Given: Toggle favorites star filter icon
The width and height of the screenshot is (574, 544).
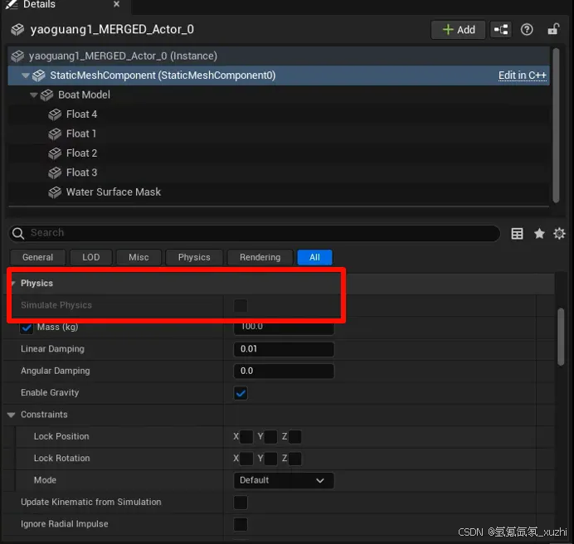Looking at the screenshot, I should (539, 233).
